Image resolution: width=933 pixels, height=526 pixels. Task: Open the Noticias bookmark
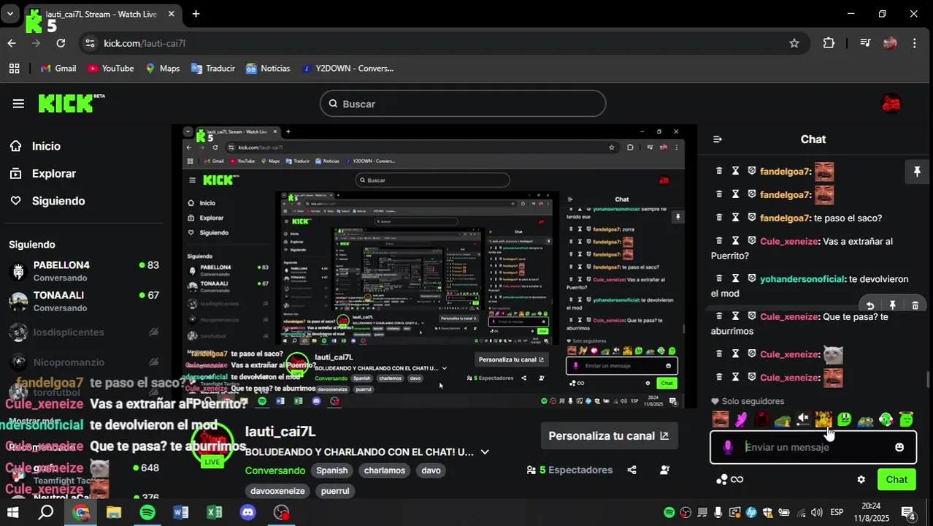pyautogui.click(x=268, y=68)
